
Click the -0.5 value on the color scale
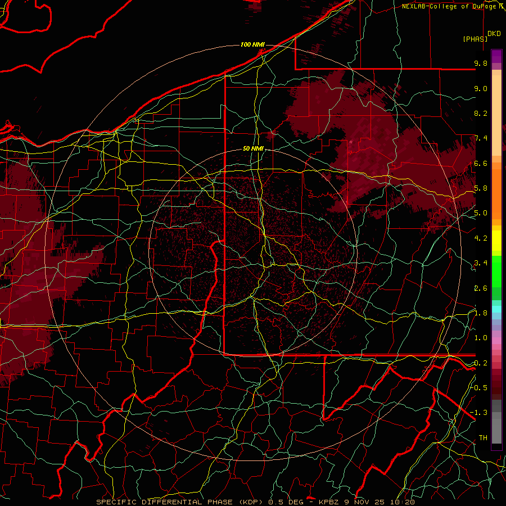479,388
